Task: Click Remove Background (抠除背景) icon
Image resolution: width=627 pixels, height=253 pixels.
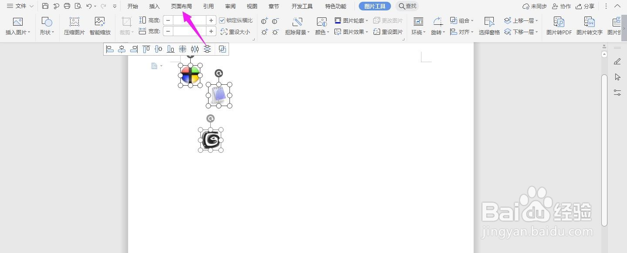Action: pyautogui.click(x=297, y=22)
